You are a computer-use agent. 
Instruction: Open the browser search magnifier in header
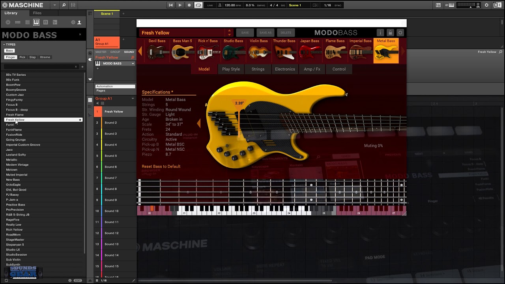pyautogui.click(x=64, y=5)
